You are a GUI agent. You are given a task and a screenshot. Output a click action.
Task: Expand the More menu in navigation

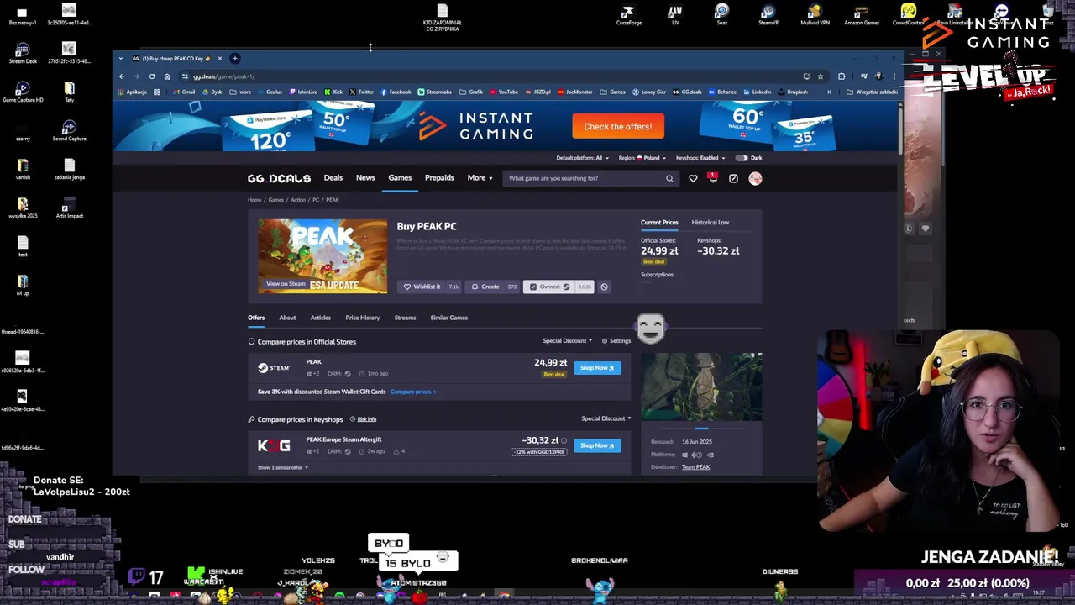[x=480, y=178]
